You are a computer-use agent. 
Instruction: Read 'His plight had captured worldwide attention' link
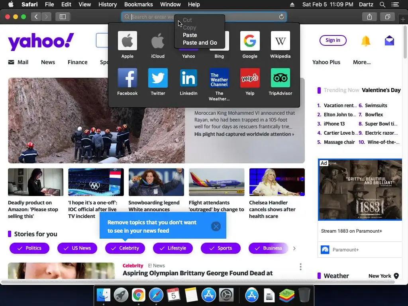[x=244, y=134]
